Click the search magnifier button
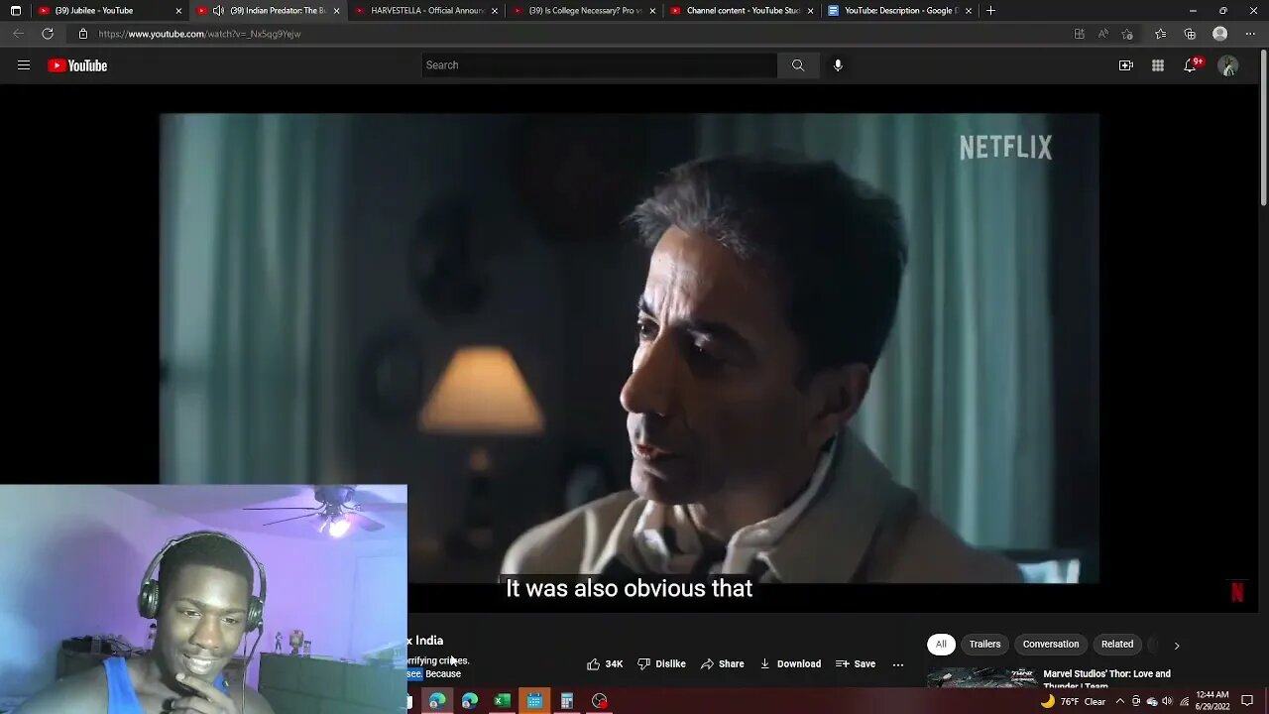The image size is (1269, 714). tap(798, 65)
